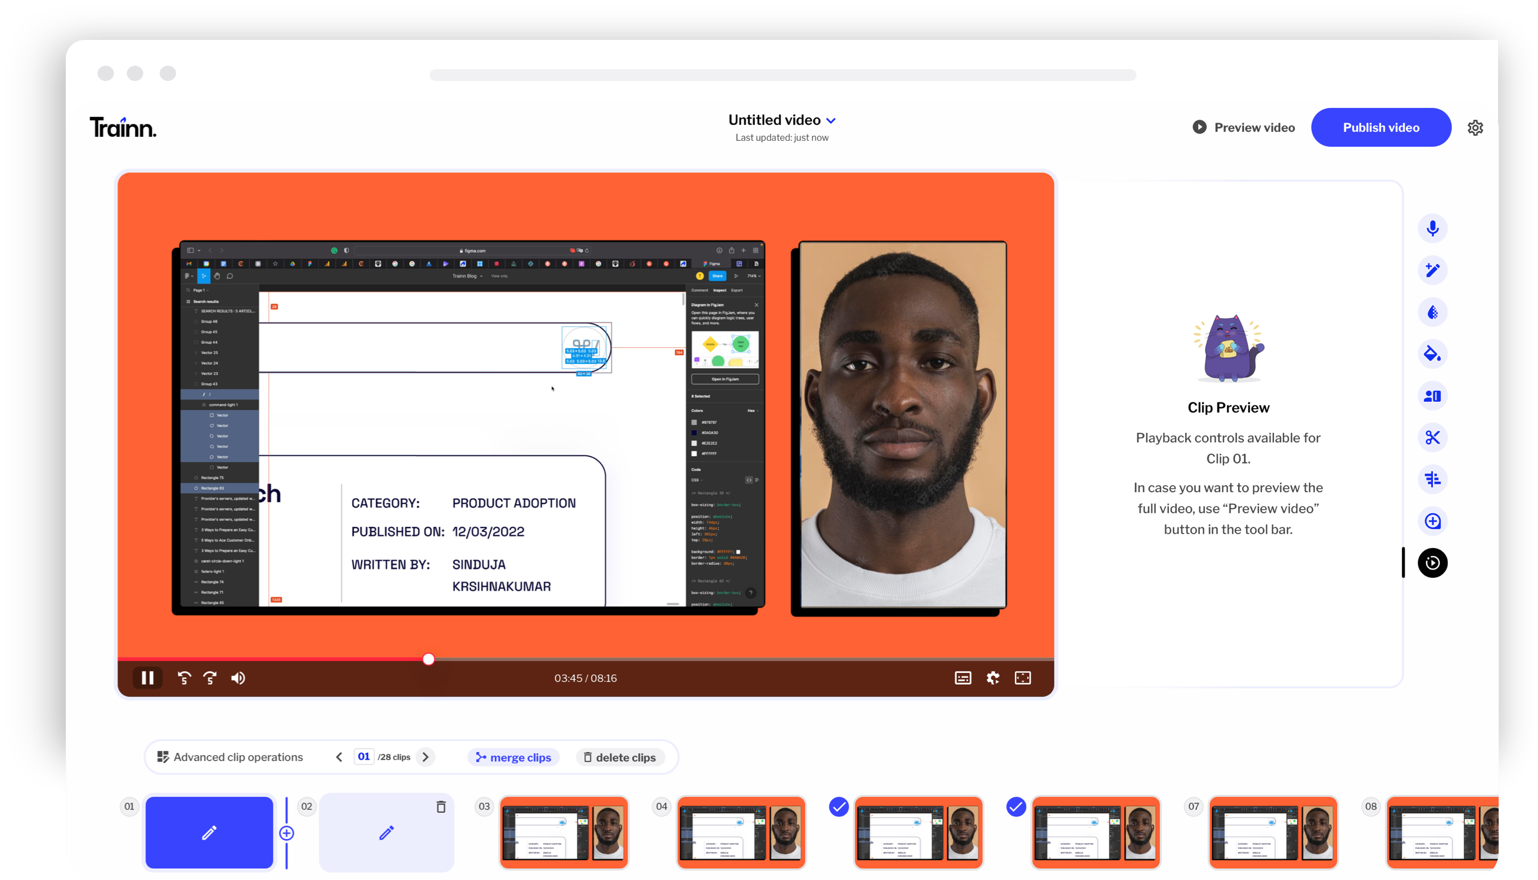Open Clip Preview with the play-timer icon
1538x880 pixels.
pos(1432,562)
